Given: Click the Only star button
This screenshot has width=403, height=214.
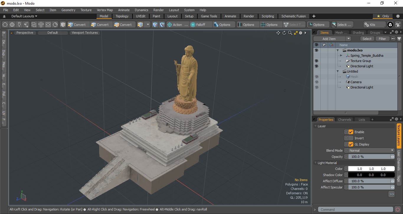Looking at the screenshot, I should pos(383,16).
